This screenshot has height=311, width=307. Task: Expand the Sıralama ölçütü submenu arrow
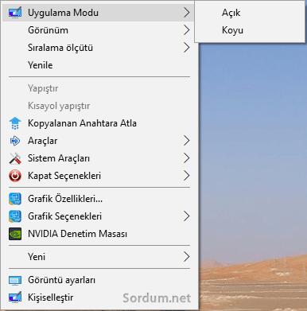point(187,48)
